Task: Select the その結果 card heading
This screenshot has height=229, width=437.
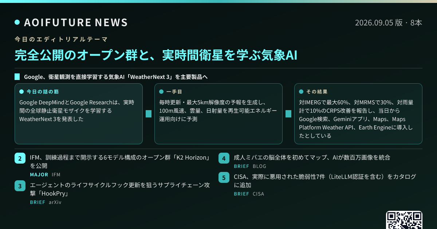Action: (317, 91)
